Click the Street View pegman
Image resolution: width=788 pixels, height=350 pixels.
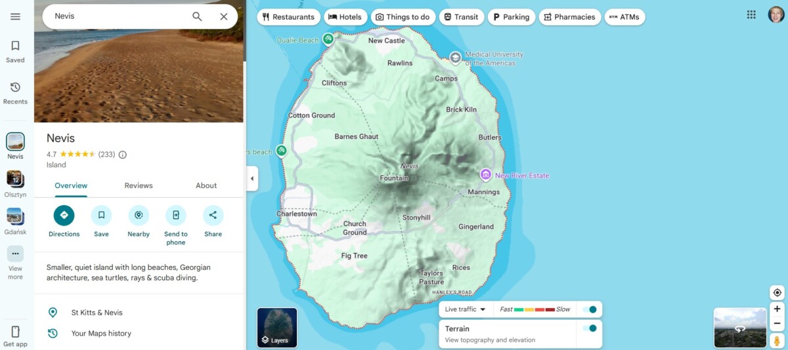coord(777,341)
